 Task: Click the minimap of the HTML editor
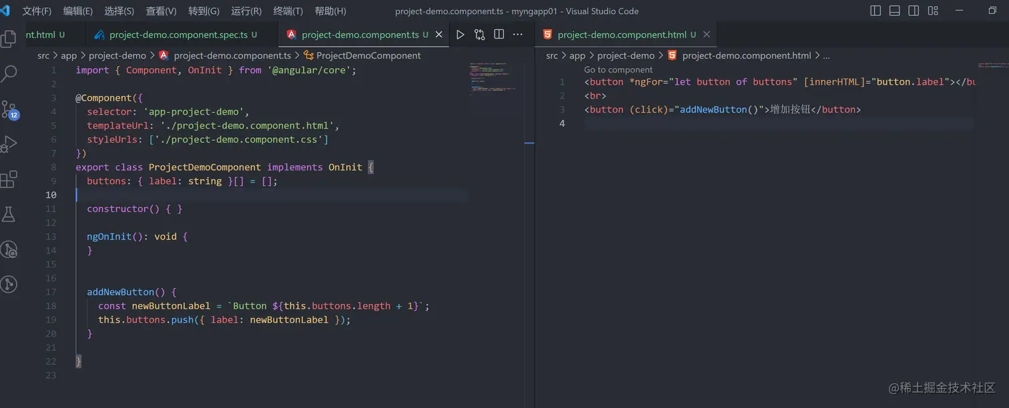(992, 66)
